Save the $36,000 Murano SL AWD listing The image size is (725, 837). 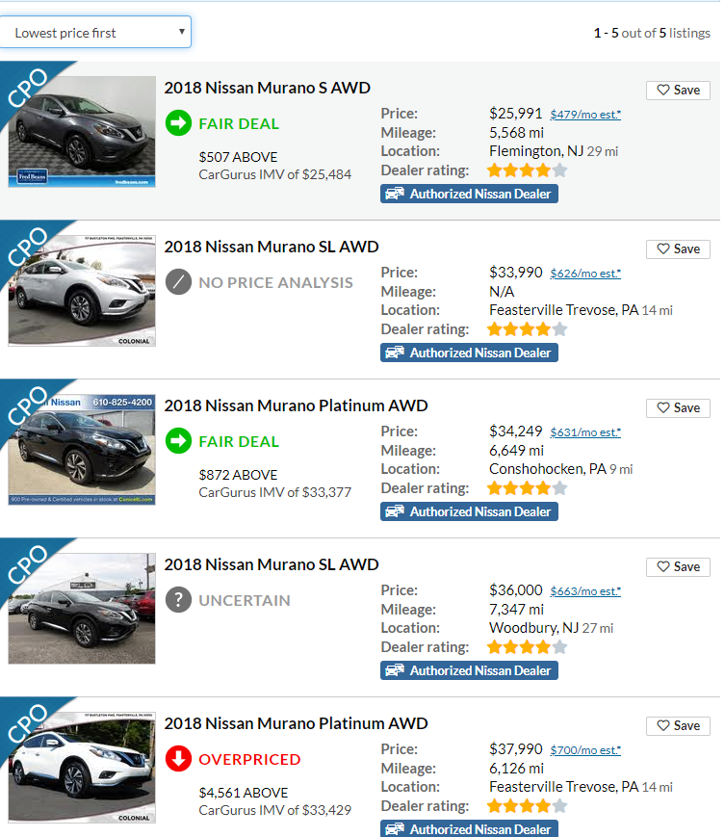[678, 567]
